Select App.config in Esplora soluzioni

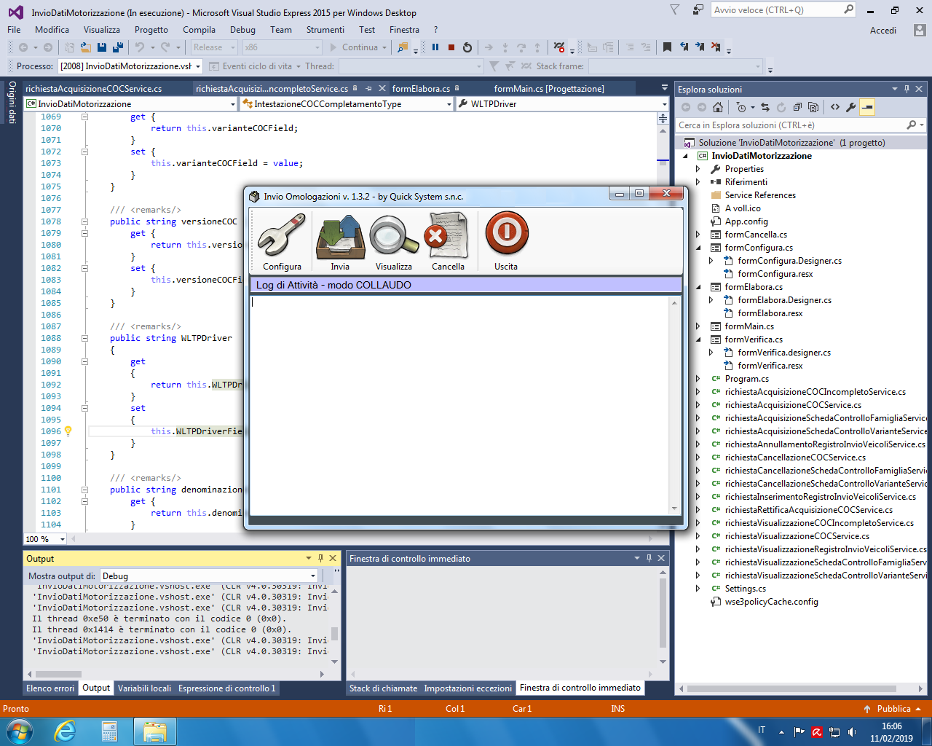pos(746,221)
